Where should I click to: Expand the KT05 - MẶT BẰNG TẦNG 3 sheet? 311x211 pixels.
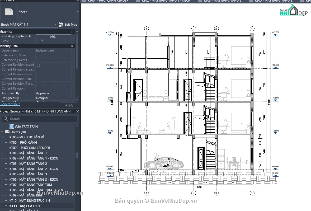coord(6,174)
